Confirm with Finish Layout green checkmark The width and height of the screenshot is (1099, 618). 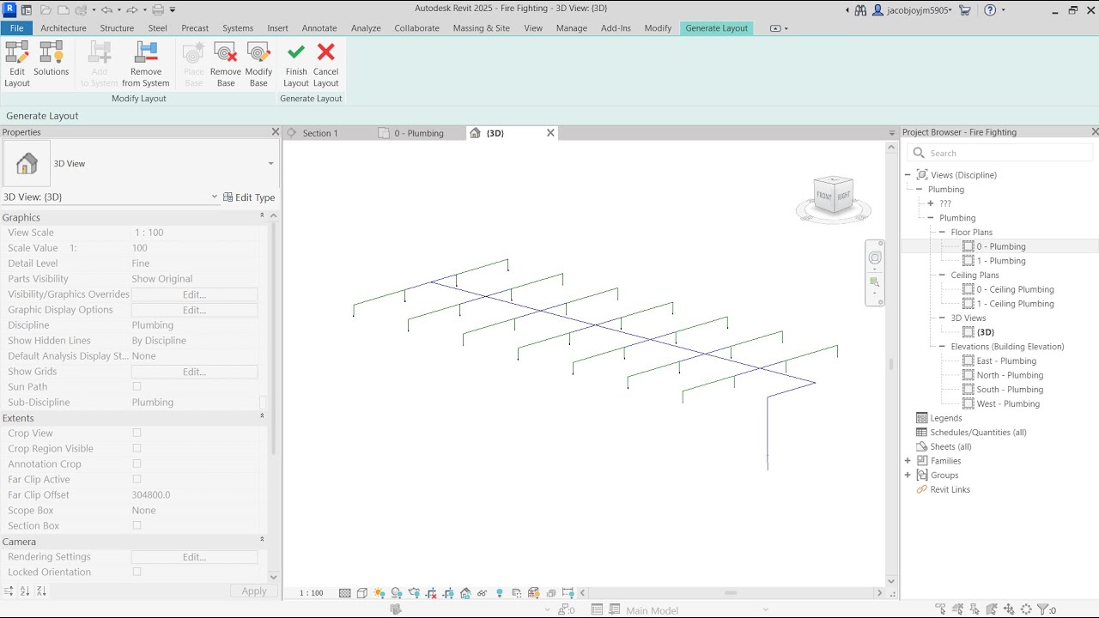[x=296, y=64]
